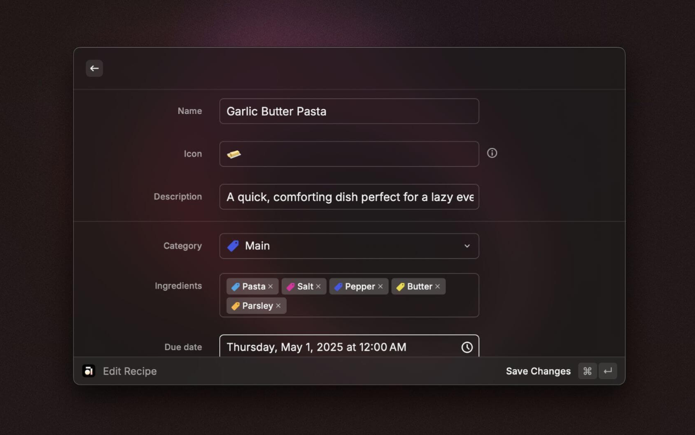Remove the Butter ingredient tag
The image size is (695, 435).
437,287
